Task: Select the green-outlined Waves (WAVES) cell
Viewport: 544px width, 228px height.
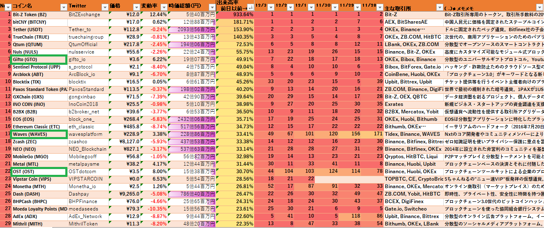Action: [39, 134]
